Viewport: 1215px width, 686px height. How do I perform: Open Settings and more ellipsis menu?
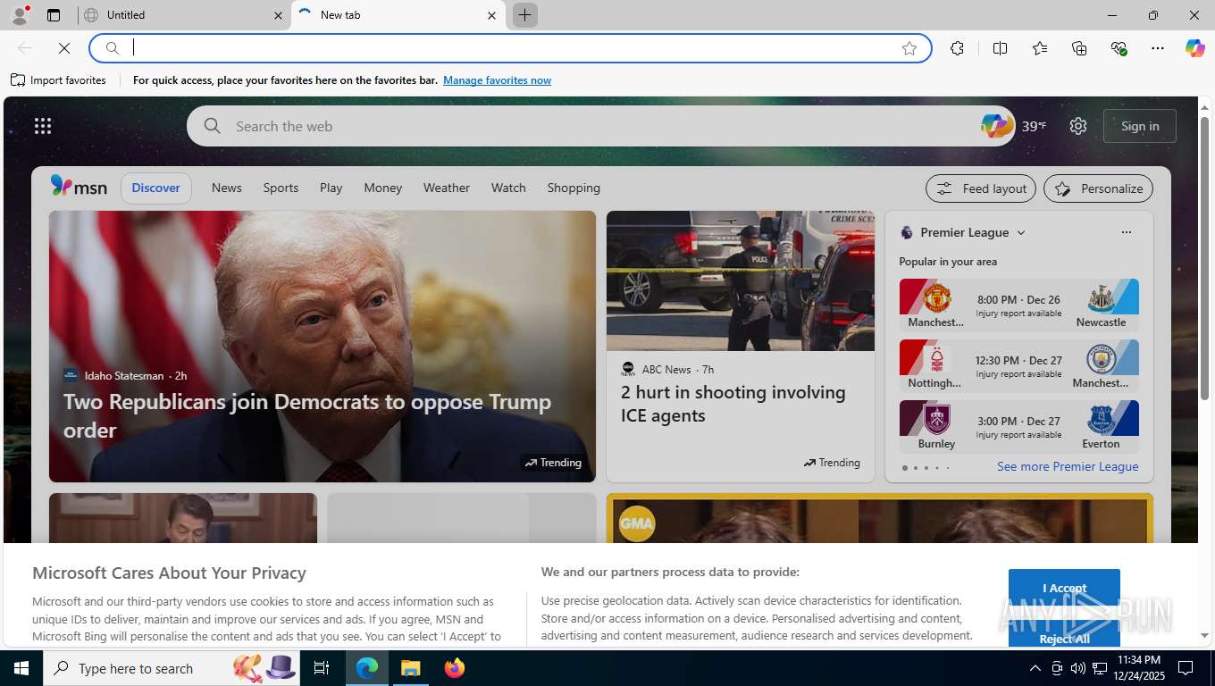pos(1158,48)
